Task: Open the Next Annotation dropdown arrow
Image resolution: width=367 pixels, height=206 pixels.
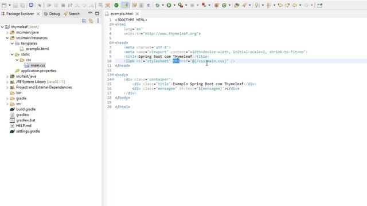Action: [x=263, y=5]
